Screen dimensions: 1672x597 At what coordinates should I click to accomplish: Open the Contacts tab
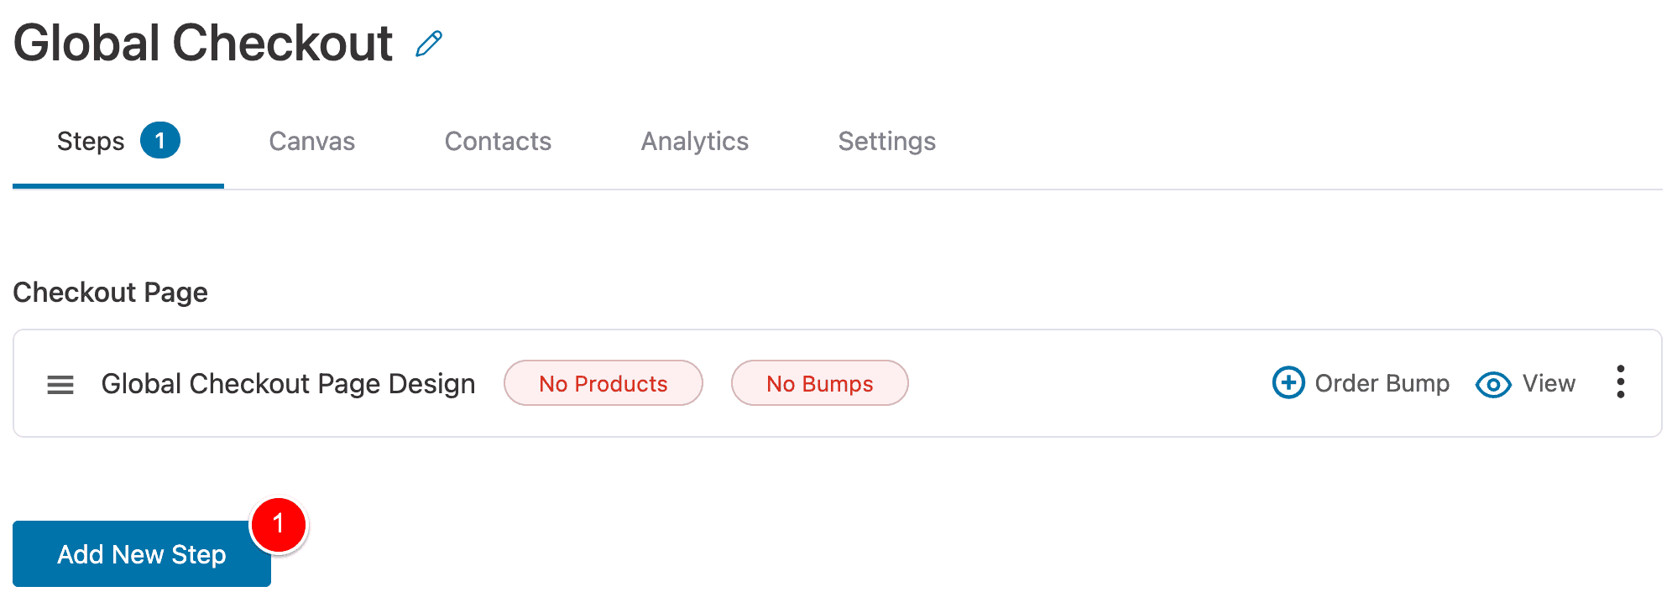[498, 141]
